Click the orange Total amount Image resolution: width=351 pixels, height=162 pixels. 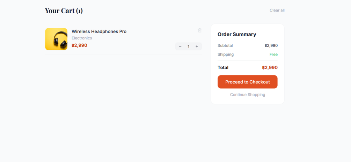pos(270,68)
